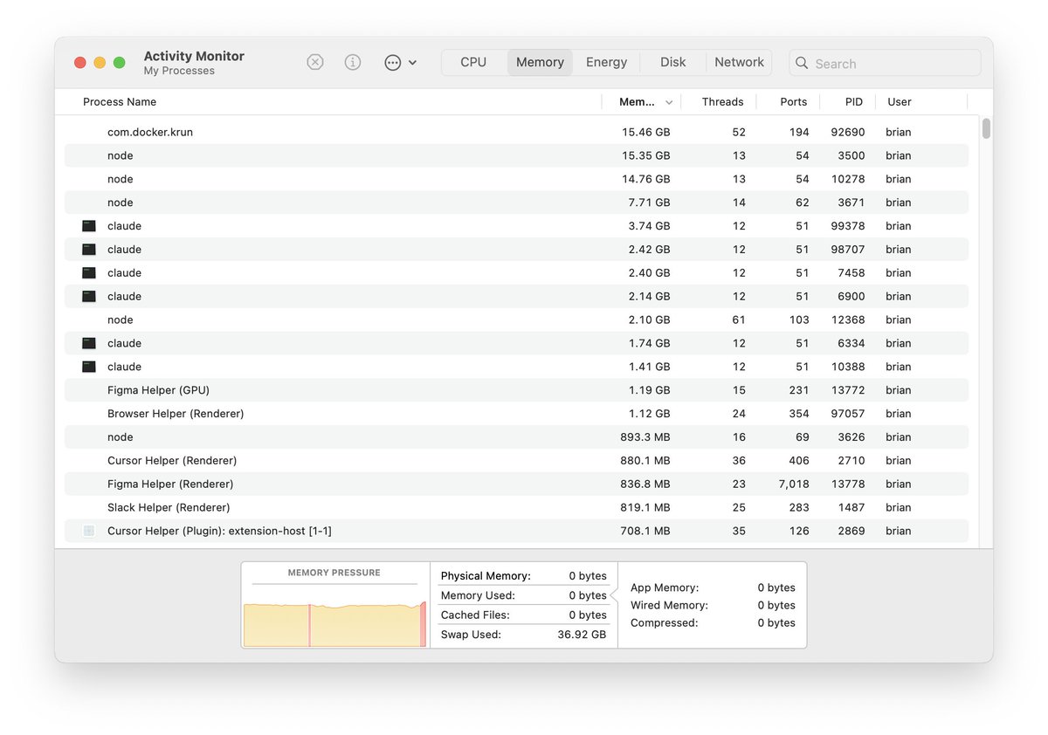Sort by the PID column header
Screen dimensions: 1048x735
[854, 102]
